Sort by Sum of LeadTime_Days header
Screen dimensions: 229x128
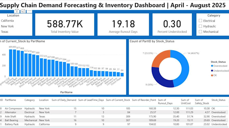click(91, 100)
